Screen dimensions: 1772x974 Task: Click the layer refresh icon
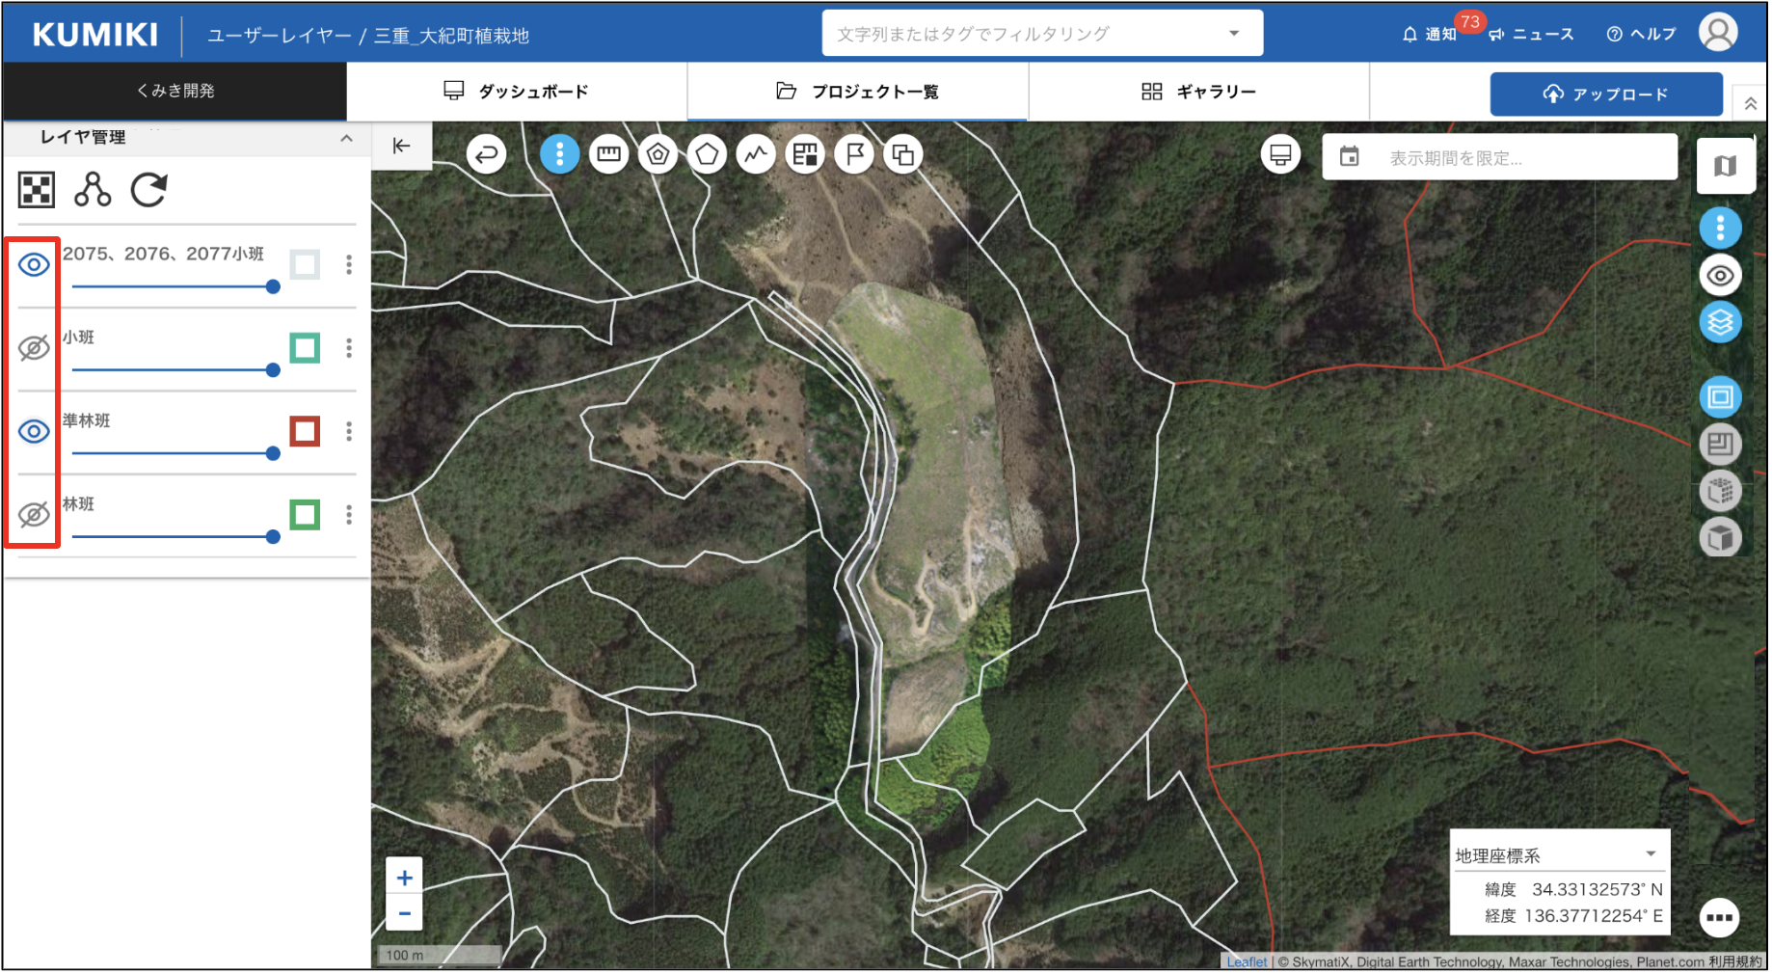coord(149,190)
